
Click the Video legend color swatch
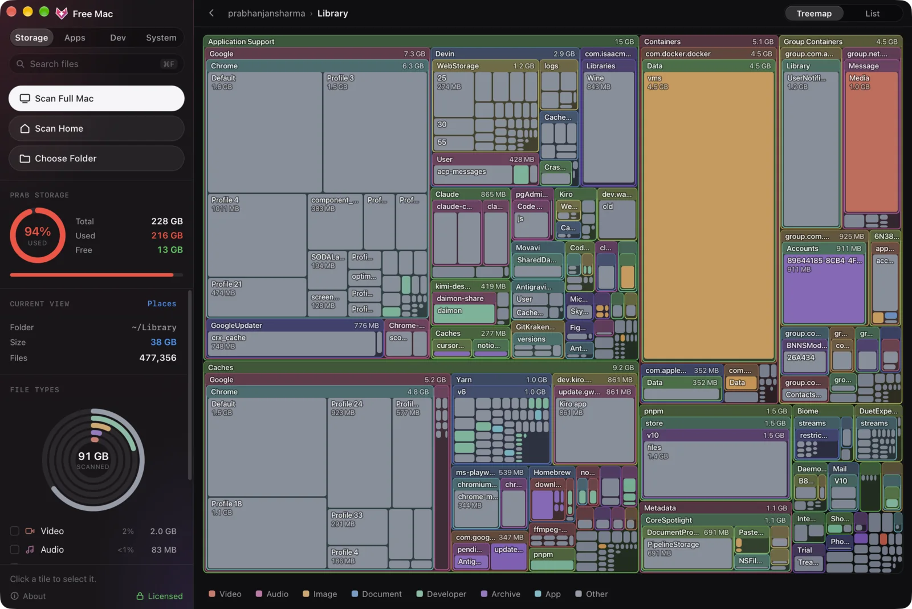[x=212, y=594]
